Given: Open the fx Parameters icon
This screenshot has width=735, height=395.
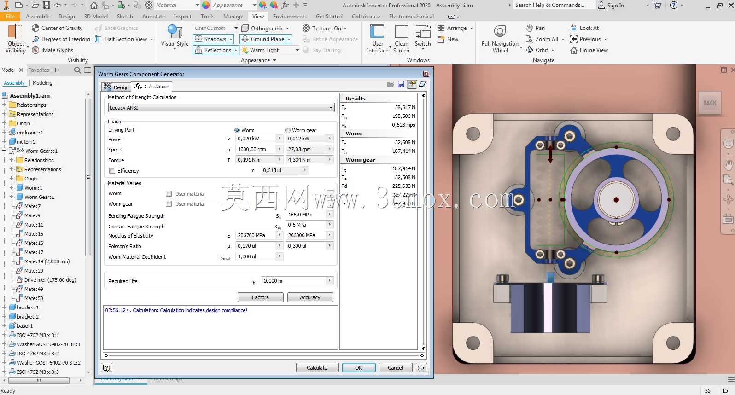Looking at the screenshot, I should (285, 5).
